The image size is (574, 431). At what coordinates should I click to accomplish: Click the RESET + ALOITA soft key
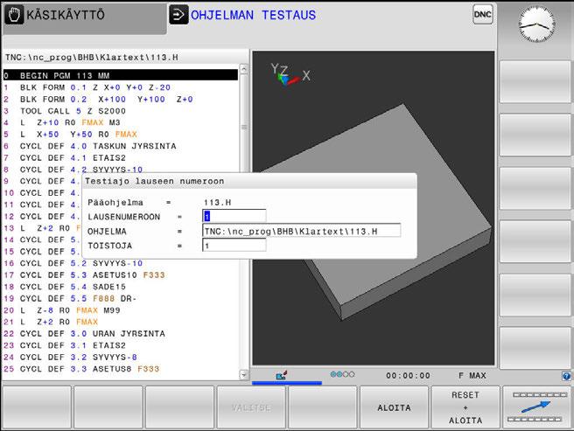[x=465, y=407]
